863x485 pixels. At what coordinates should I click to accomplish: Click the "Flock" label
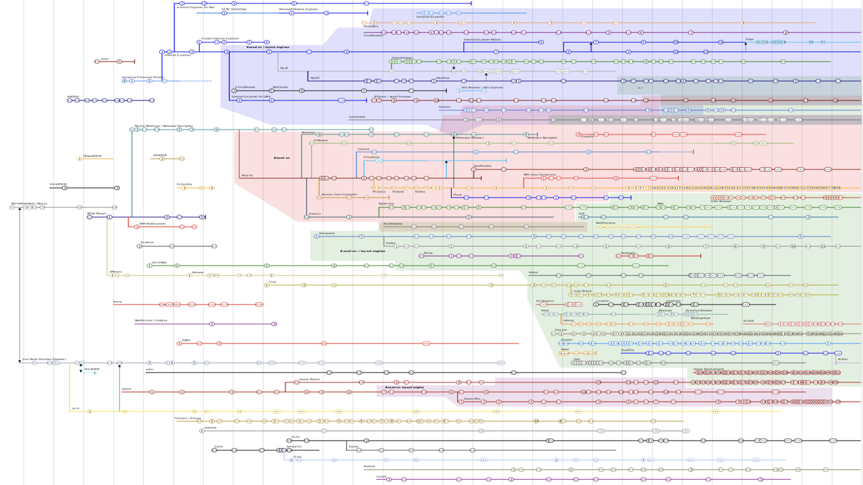[x=458, y=195]
